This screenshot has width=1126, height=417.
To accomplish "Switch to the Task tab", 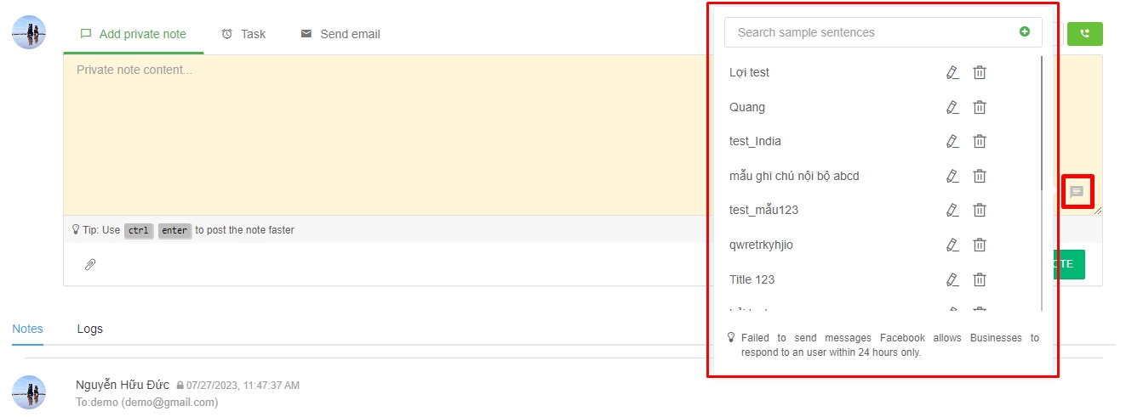I will [243, 34].
